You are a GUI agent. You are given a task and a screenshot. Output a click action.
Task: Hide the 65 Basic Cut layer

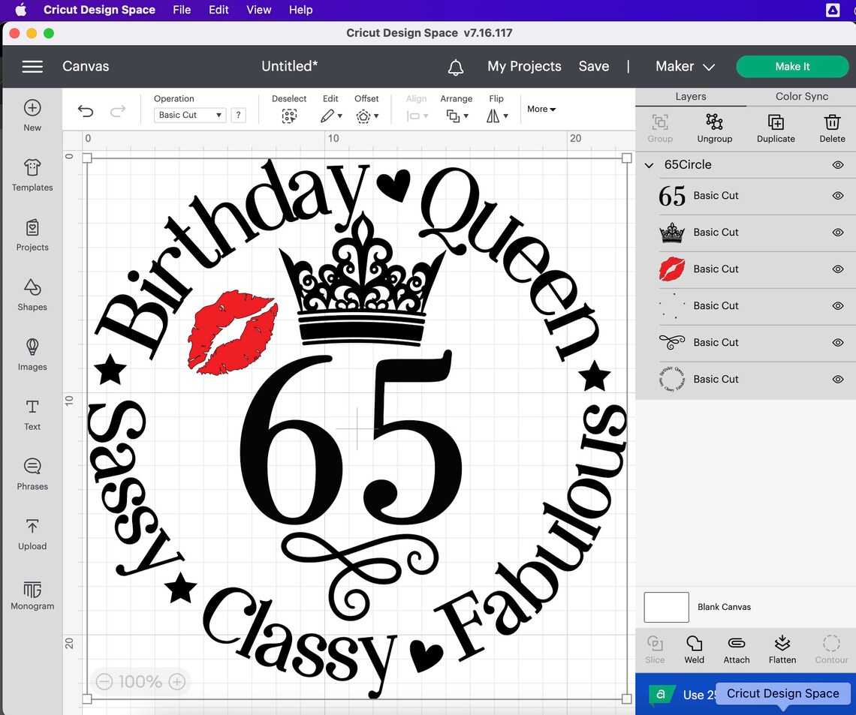[x=838, y=196]
